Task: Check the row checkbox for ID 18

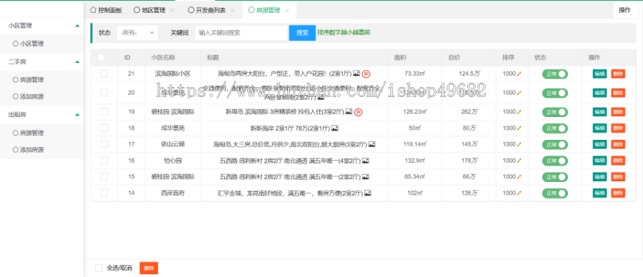Action: 104,129
